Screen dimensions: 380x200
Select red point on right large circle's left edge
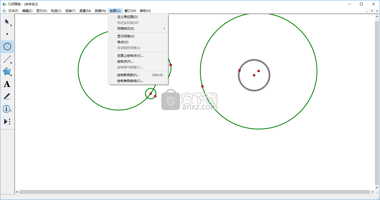[x=202, y=86]
